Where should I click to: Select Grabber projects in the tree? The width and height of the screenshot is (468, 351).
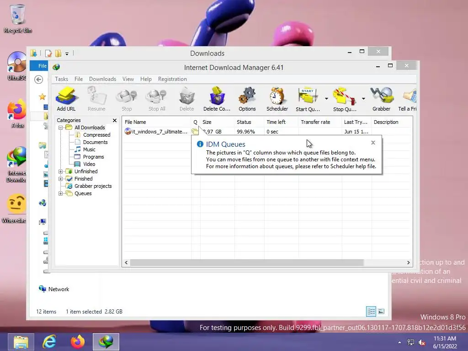(93, 186)
